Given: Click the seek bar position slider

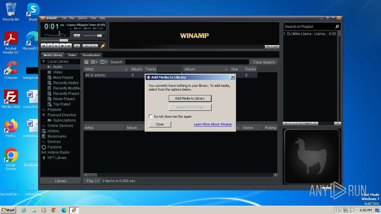Looking at the screenshot, I should (64, 40).
